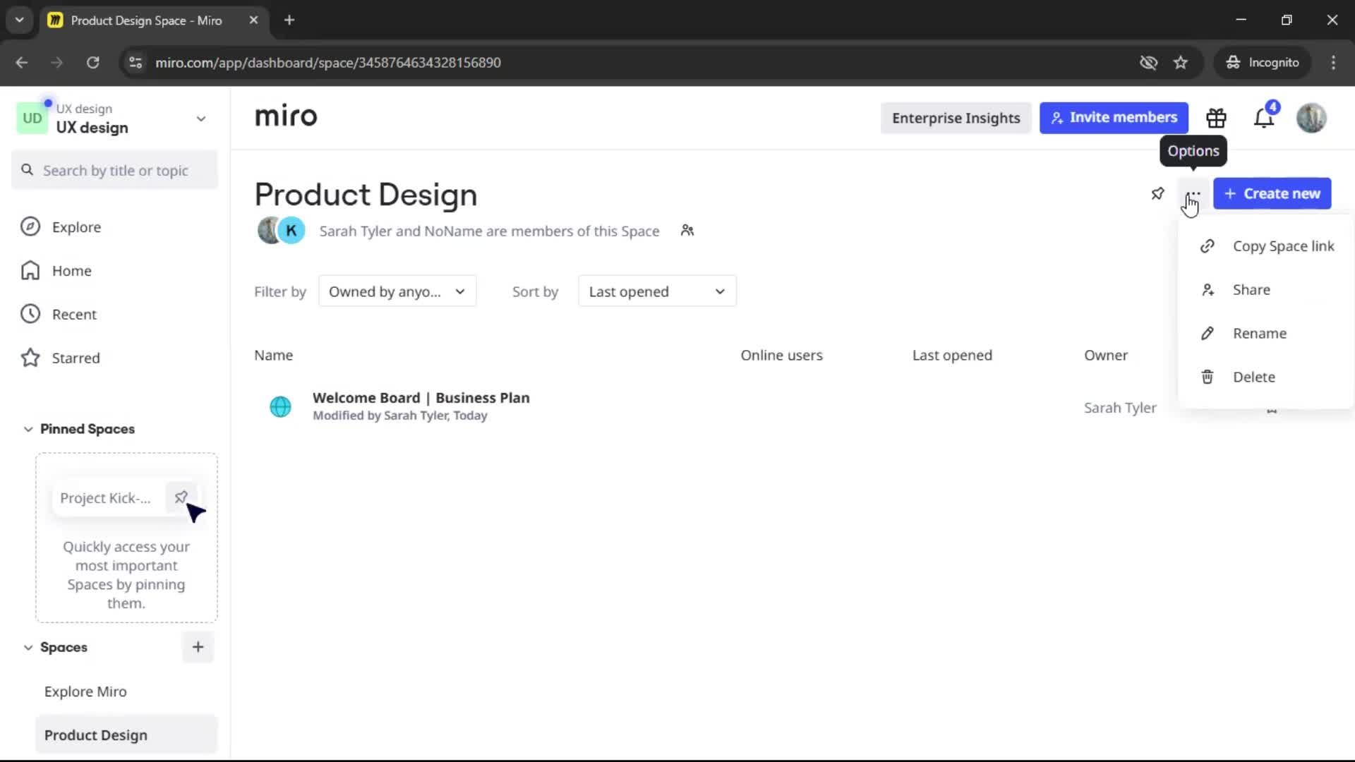Open Chrome three-dot menu

pos(1333,63)
